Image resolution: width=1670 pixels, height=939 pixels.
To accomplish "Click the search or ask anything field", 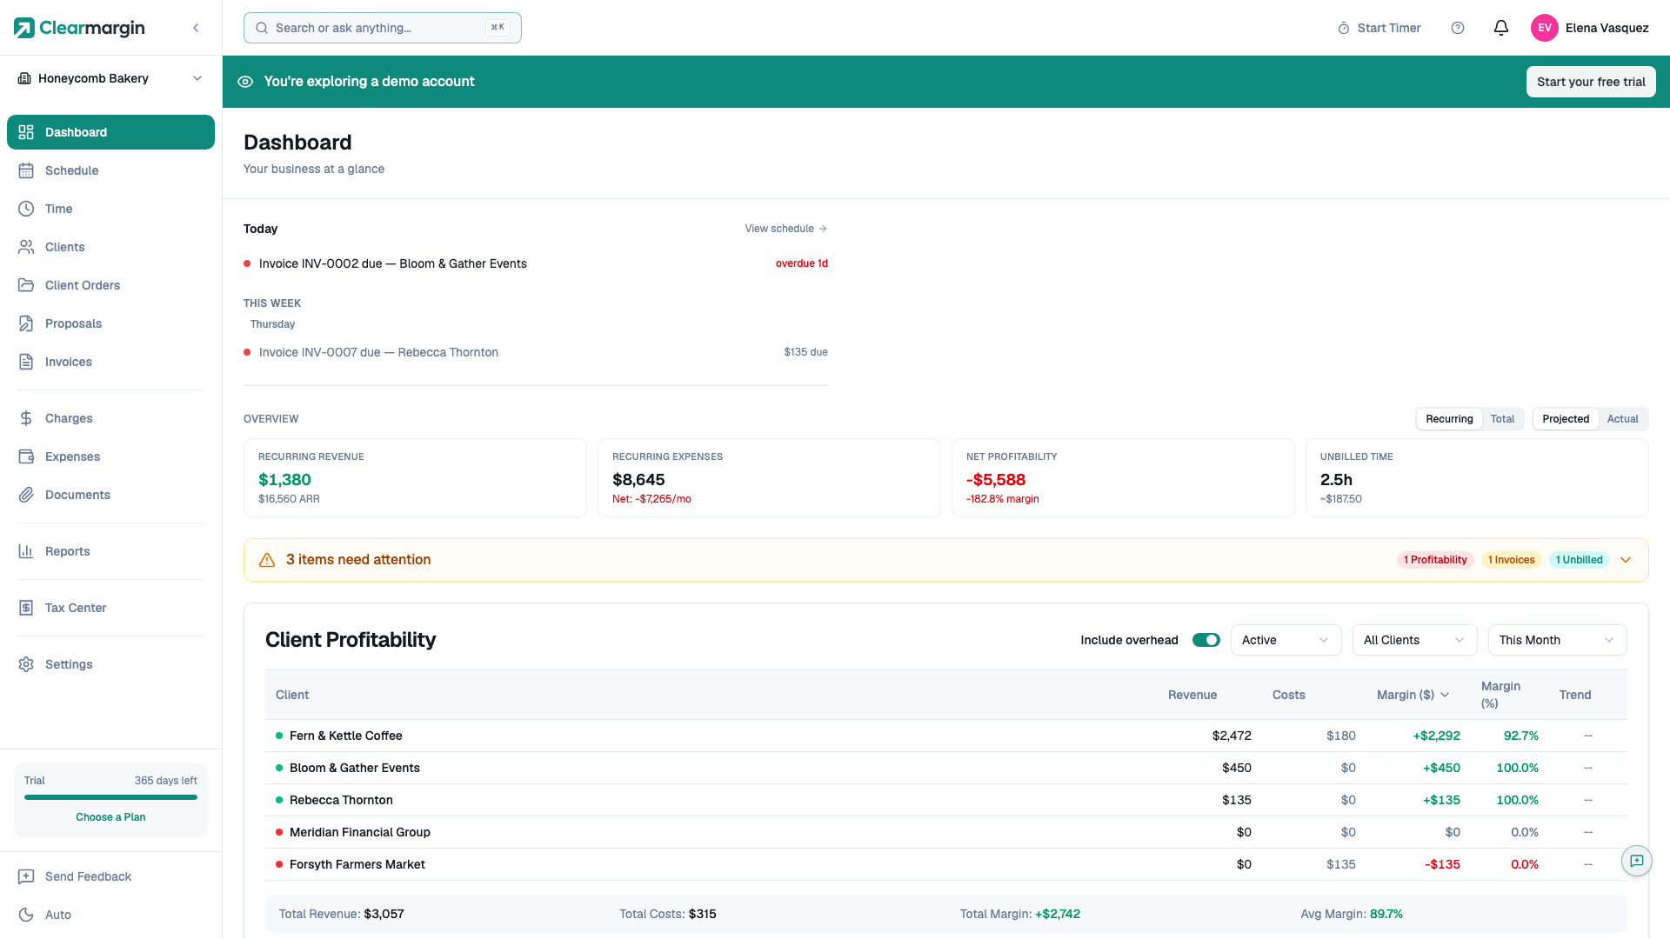I will click(383, 28).
